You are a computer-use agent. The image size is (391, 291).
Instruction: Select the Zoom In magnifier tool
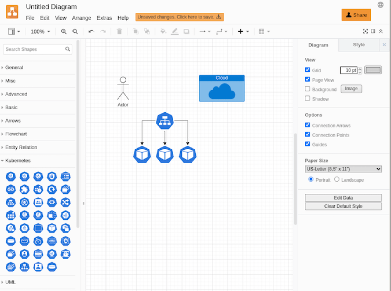pos(64,31)
